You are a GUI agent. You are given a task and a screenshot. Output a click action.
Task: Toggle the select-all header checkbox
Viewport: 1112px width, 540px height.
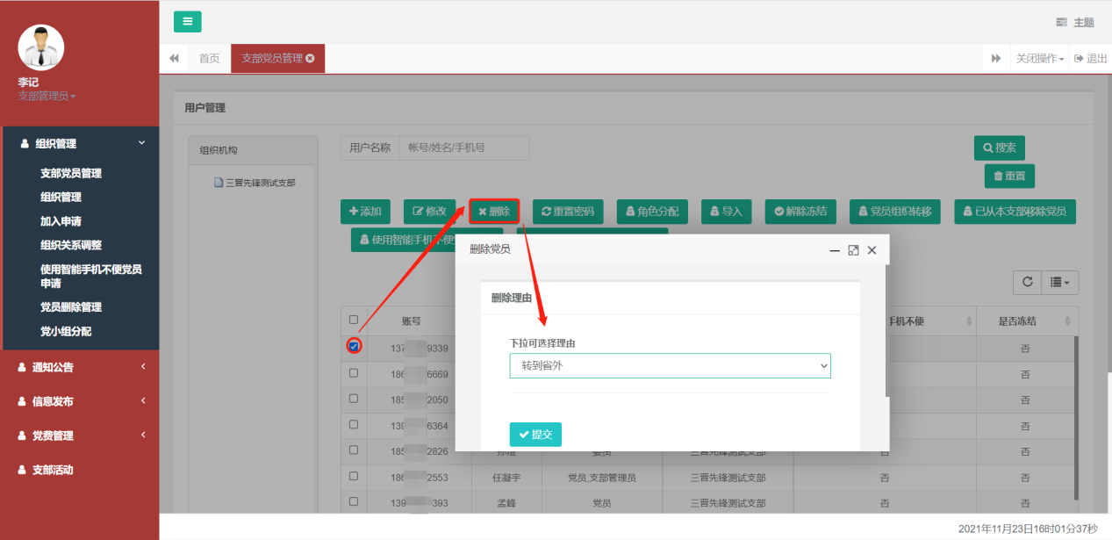(x=354, y=320)
